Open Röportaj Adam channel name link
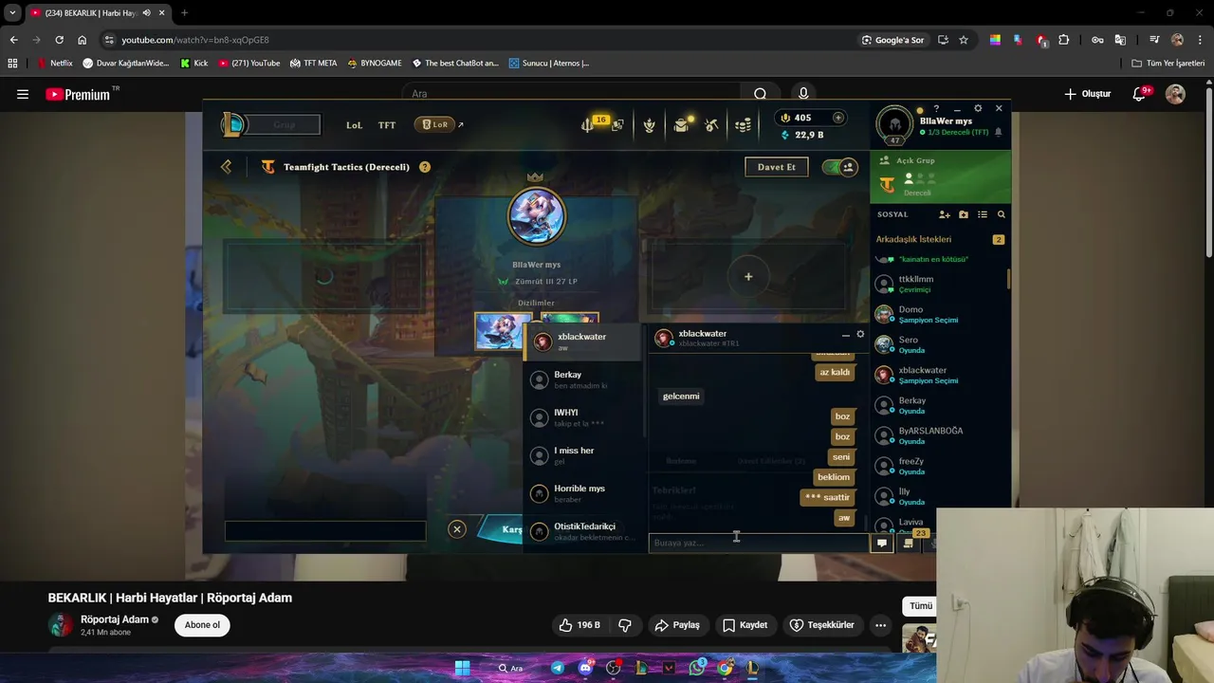Viewport: 1214px width, 683px height. click(x=115, y=619)
